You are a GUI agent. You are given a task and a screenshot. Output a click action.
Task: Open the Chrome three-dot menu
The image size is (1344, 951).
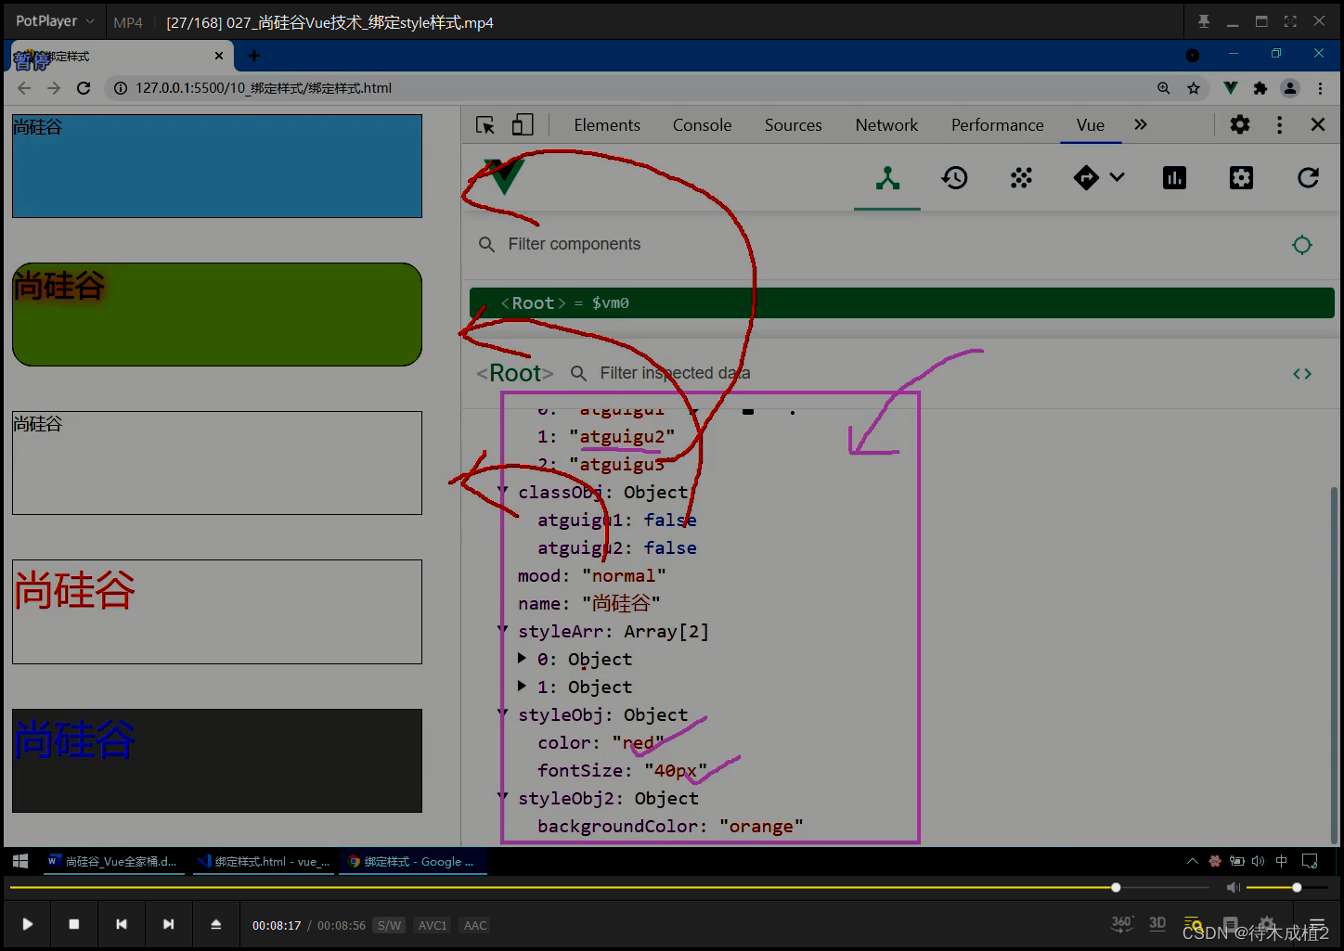[x=1320, y=88]
